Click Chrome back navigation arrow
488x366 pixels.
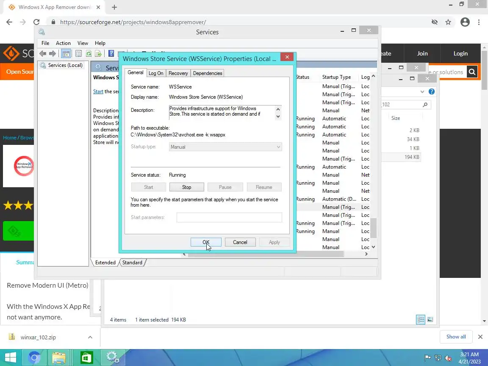pos(9,22)
